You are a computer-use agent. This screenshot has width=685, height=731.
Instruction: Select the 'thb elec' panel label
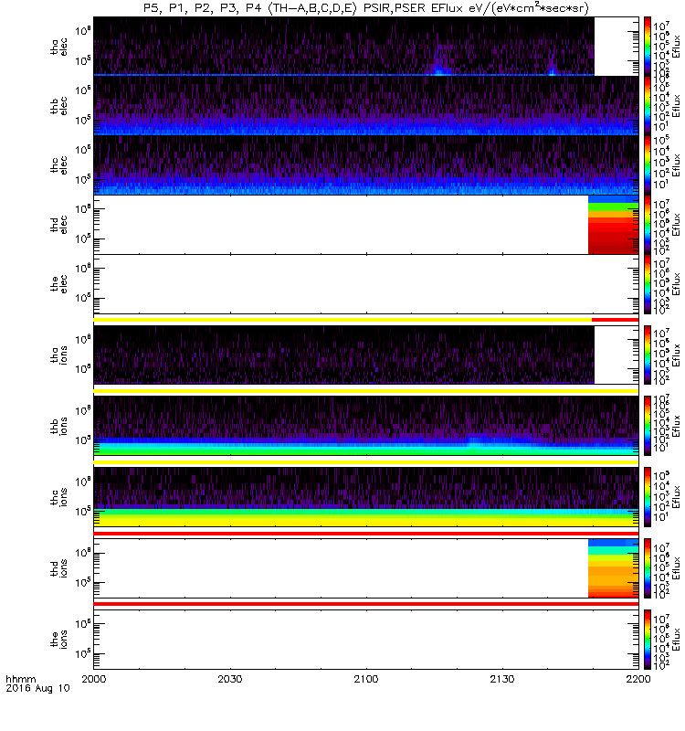58,106
